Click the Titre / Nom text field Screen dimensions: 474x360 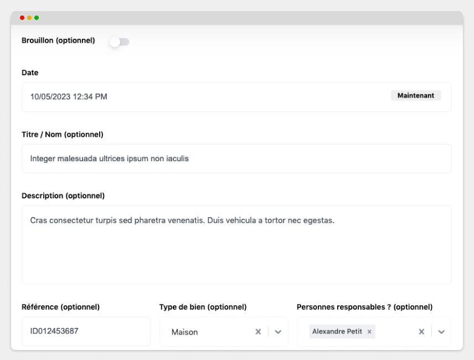point(236,159)
